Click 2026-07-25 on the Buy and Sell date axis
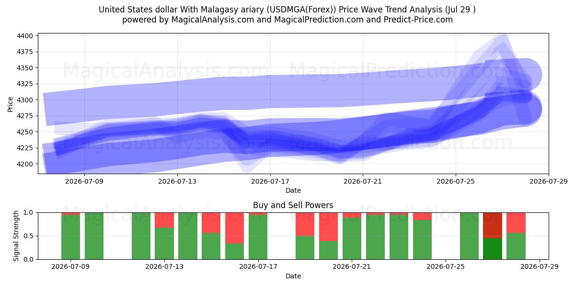Viewport: 575px width, 287px height. click(446, 267)
